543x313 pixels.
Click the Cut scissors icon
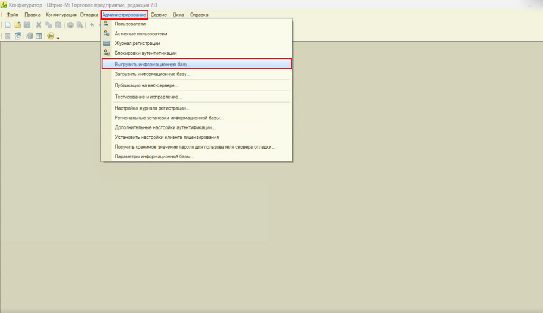coord(39,25)
